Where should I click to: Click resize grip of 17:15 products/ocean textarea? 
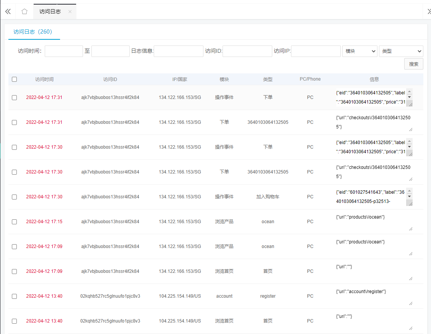(411, 229)
